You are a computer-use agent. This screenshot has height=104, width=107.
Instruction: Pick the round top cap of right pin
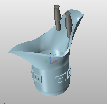68,13
